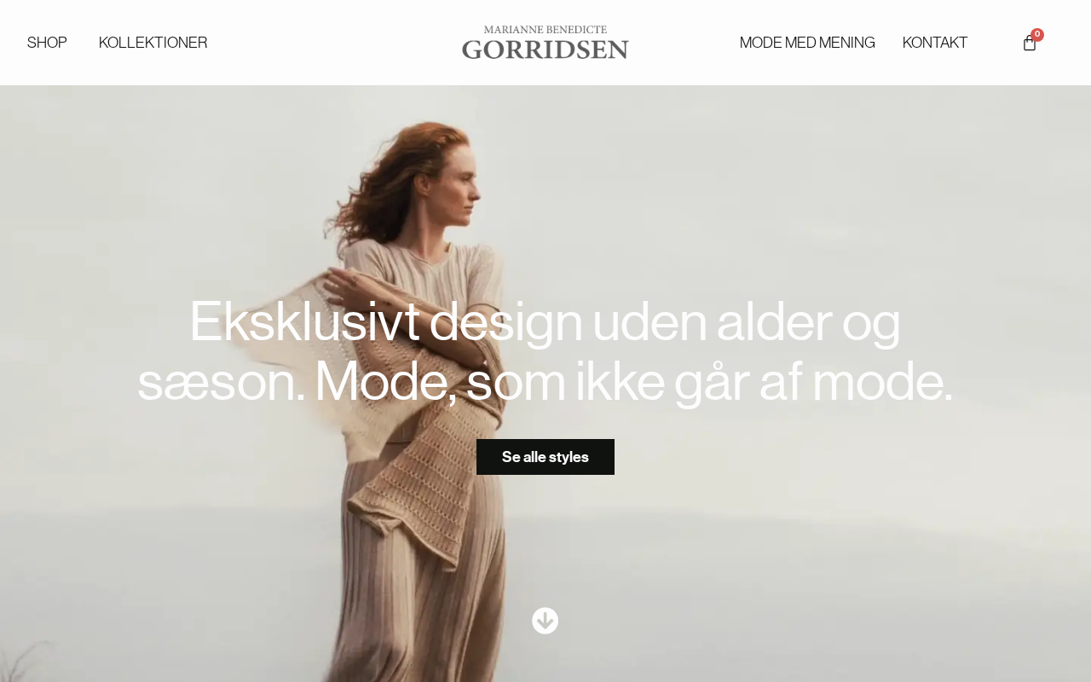The height and width of the screenshot is (682, 1091).
Task: Click the word 'Eksklusivt' in the headline
Action: tap(304, 321)
